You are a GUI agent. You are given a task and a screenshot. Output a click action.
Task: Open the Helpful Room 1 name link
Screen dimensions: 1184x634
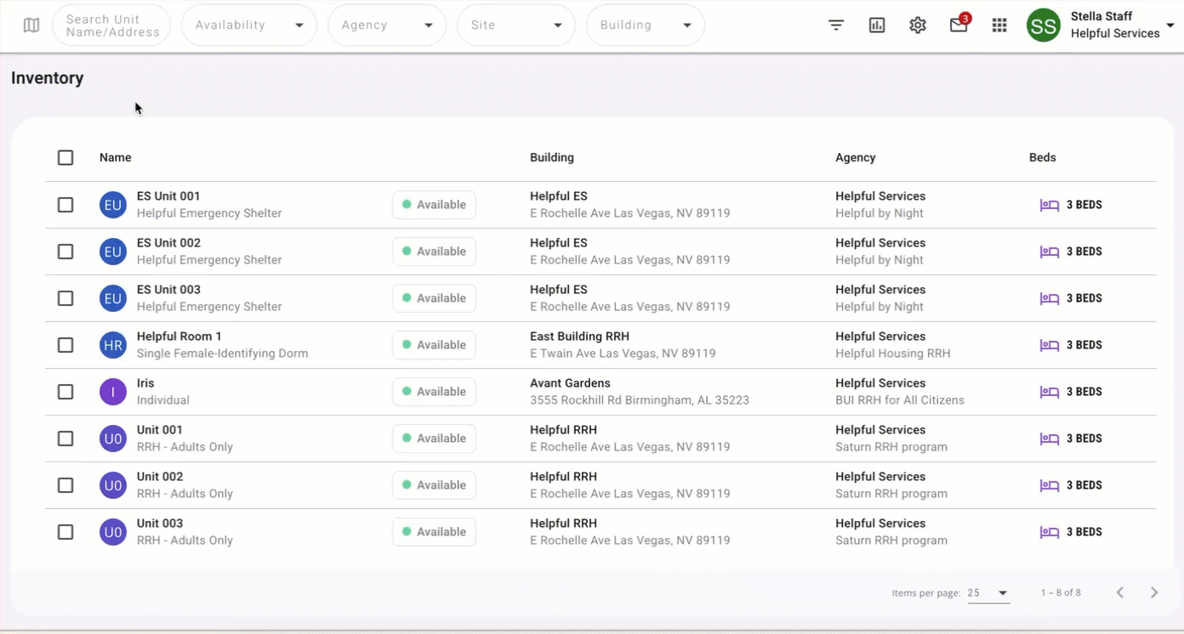[179, 337]
